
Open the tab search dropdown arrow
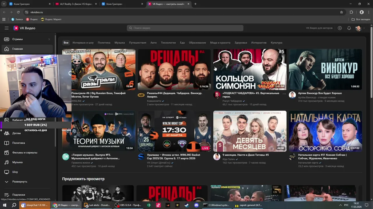[x=4, y=4]
